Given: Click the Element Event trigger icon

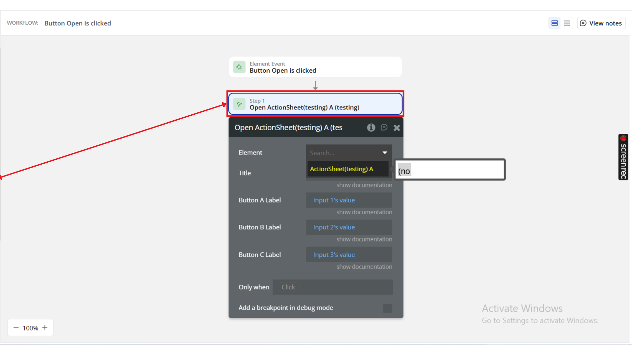Looking at the screenshot, I should 239,67.
